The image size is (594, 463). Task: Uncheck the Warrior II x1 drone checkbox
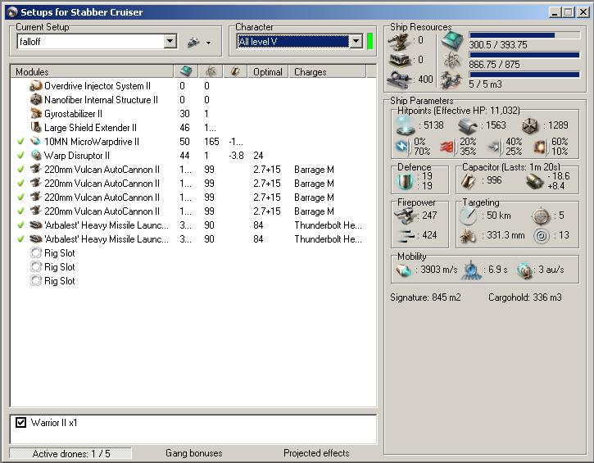20,422
